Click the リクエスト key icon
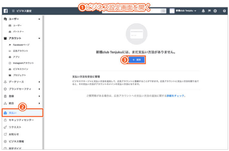229x151 pixels. click(5, 127)
